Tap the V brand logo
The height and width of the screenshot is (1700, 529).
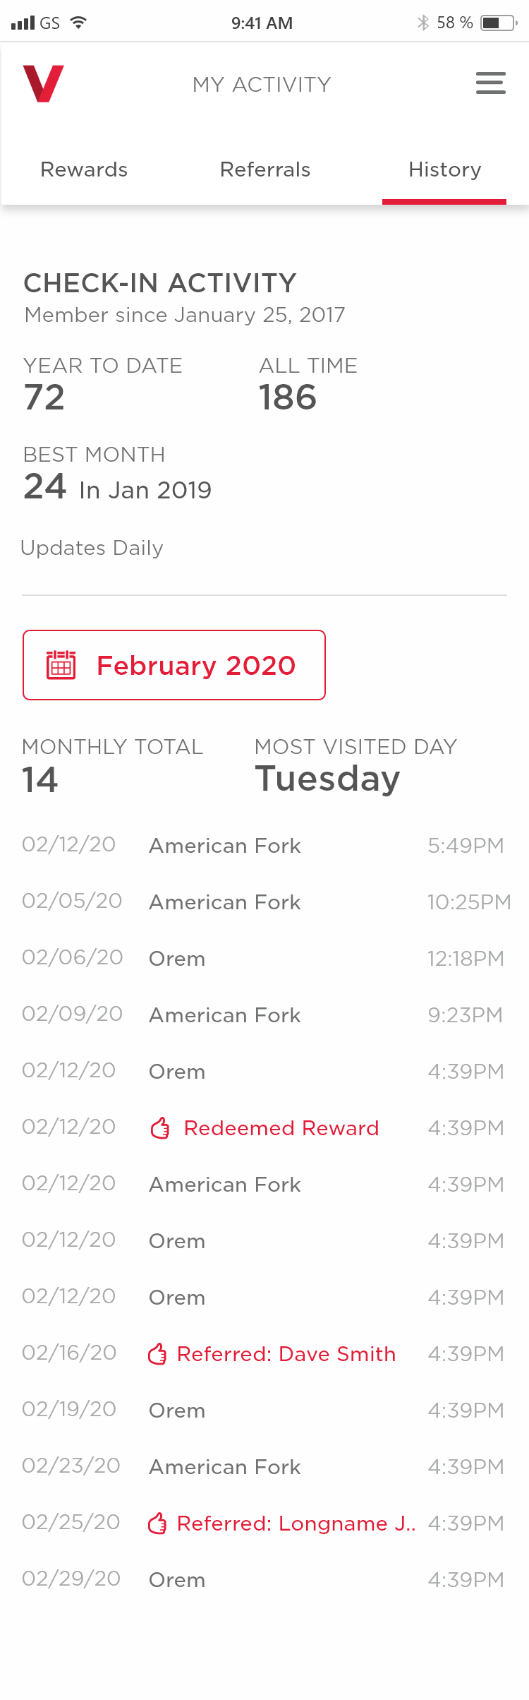(x=44, y=84)
